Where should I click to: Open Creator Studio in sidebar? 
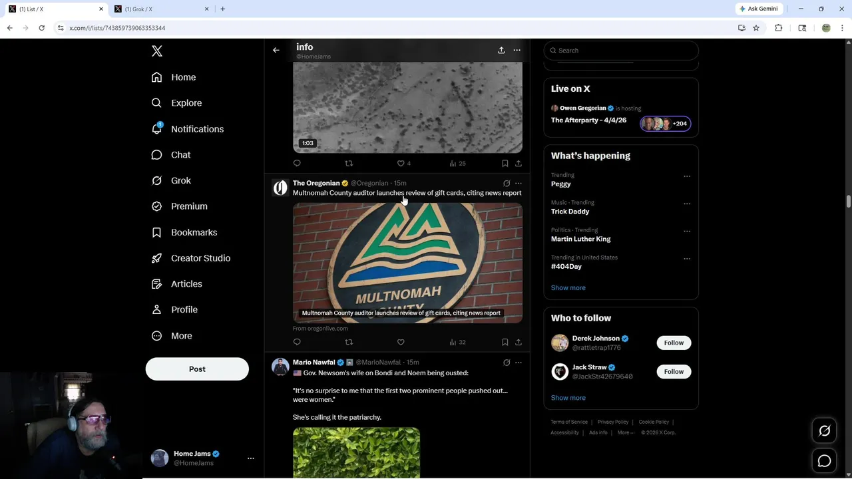coord(191,258)
